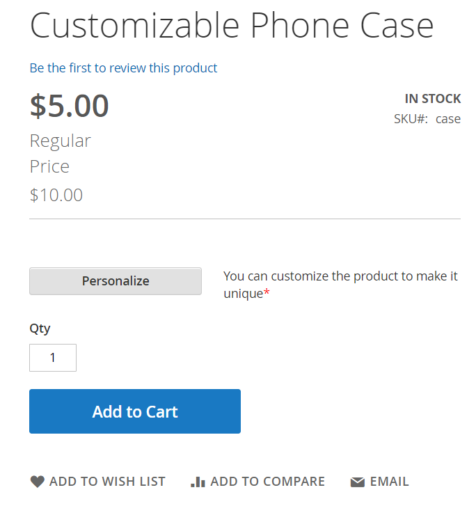476x506 pixels.
Task: Click the IN STOCK availability label
Action: (x=433, y=99)
